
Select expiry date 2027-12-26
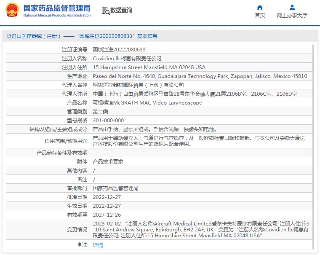[x=107, y=215]
